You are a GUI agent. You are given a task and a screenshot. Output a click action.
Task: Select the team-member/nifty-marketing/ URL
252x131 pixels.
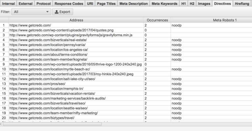point(53,113)
